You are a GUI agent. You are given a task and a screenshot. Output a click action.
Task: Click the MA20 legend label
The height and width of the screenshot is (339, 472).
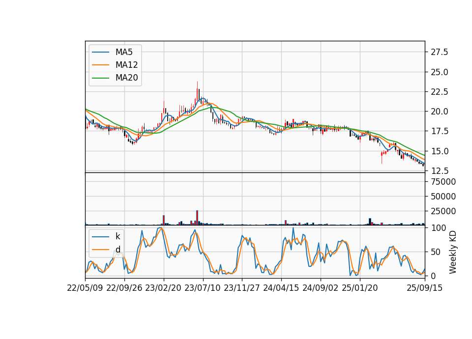(x=126, y=78)
